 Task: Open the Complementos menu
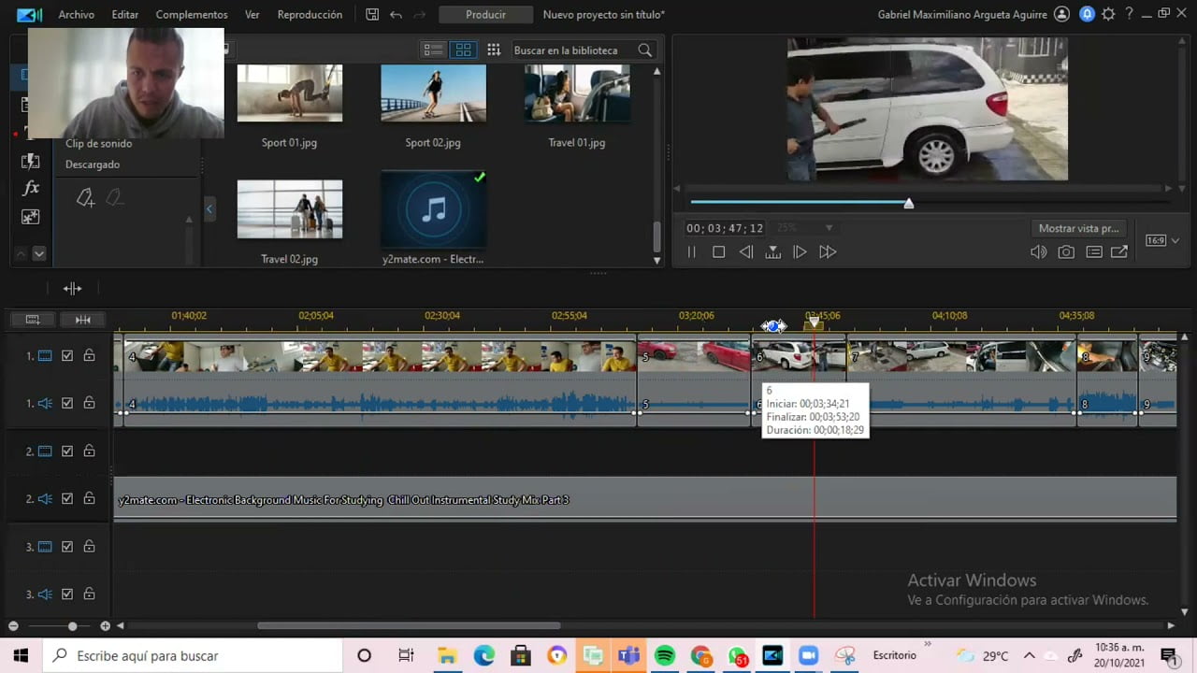[x=192, y=15]
